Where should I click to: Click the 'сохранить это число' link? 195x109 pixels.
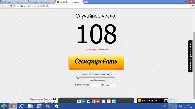pos(96,50)
